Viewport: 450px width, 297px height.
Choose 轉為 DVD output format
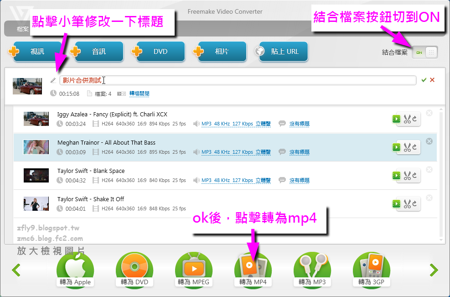(134, 270)
